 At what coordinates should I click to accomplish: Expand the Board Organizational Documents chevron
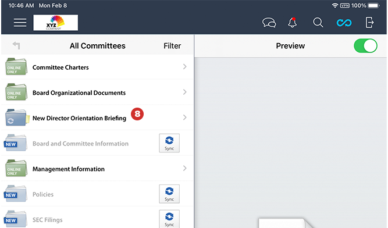[184, 92]
